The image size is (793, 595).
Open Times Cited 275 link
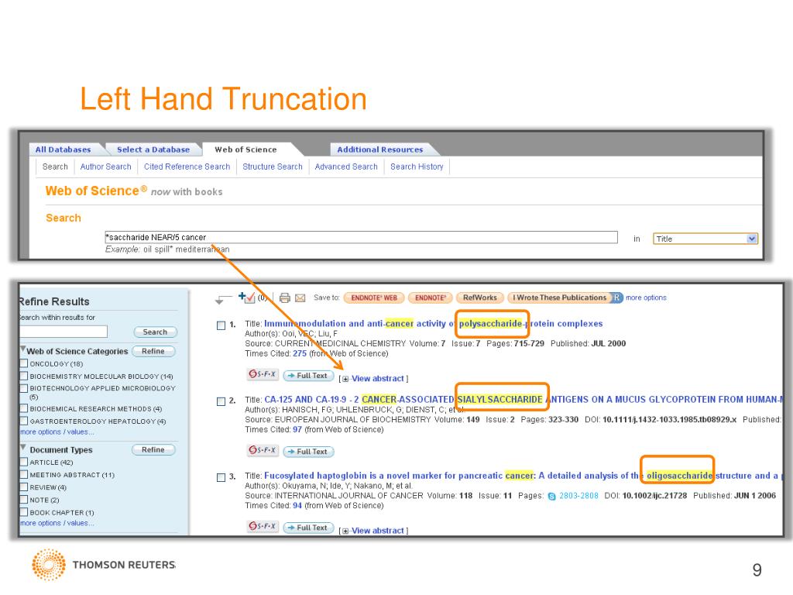click(x=300, y=353)
